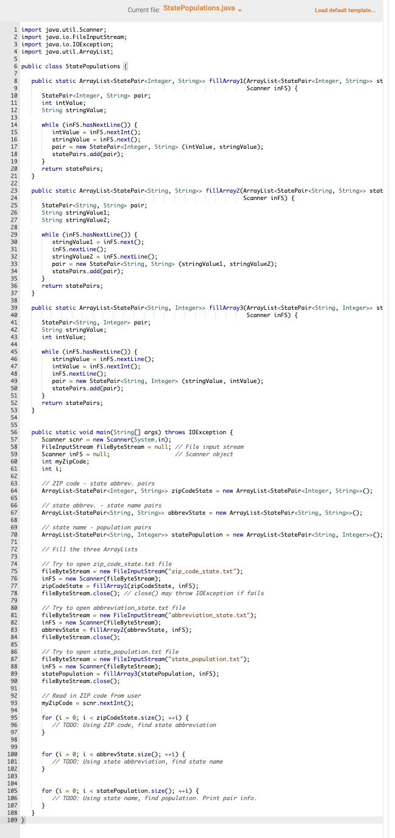
Task: Click the '// Read in ZIP code from user' comment
Action: pyautogui.click(x=91, y=696)
